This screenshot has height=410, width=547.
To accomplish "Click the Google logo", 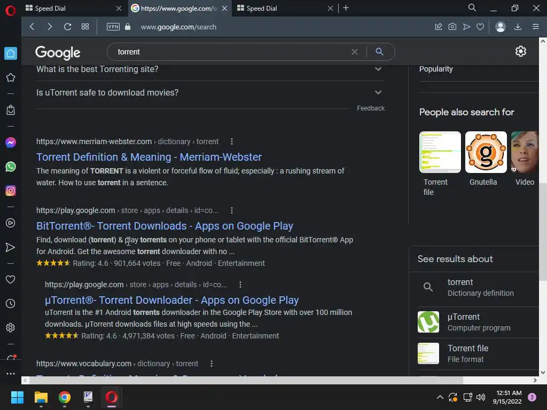I will 58,53.
